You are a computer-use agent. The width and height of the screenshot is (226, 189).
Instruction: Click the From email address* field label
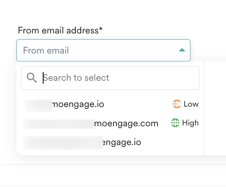[60, 31]
